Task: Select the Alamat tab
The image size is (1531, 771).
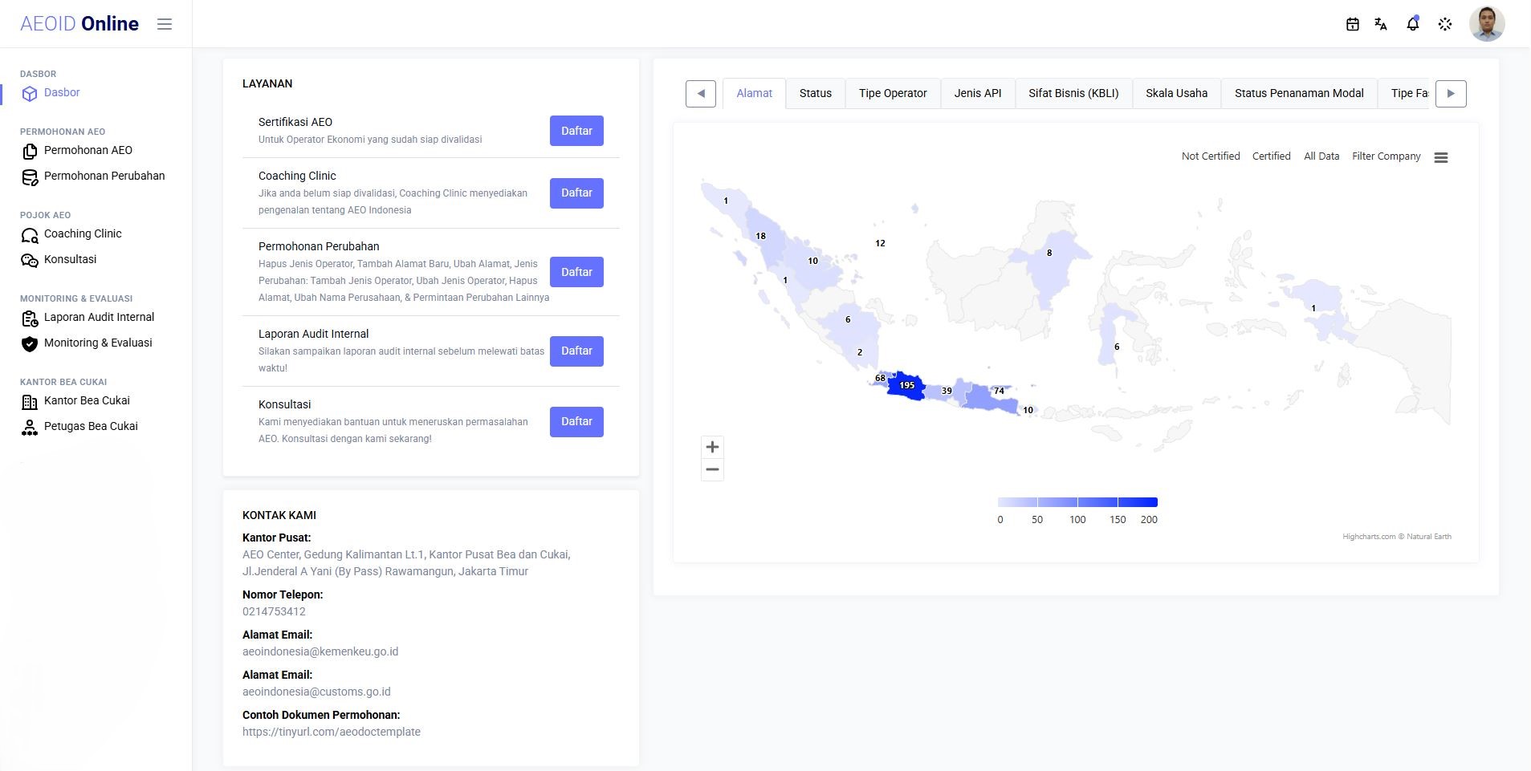Action: 755,93
